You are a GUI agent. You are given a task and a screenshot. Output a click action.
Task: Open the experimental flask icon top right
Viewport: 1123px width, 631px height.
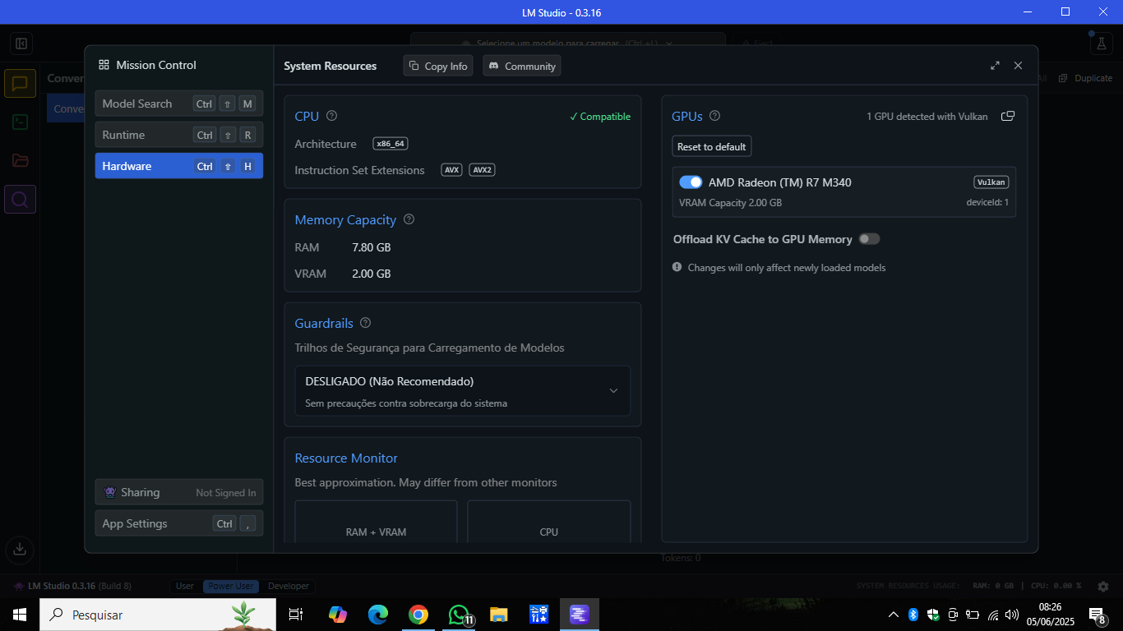[1100, 44]
